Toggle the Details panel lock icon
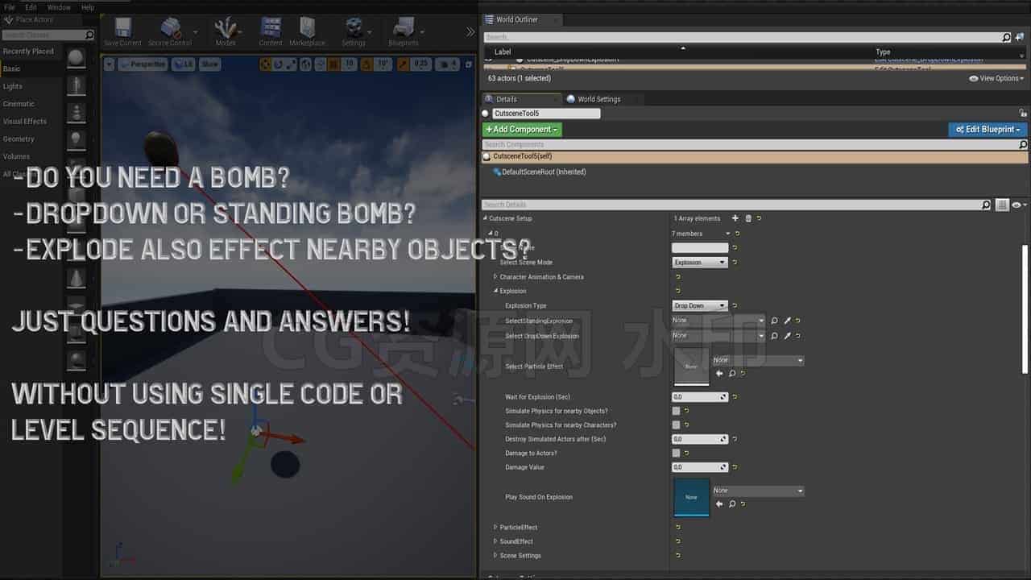The image size is (1031, 580). (1023, 114)
